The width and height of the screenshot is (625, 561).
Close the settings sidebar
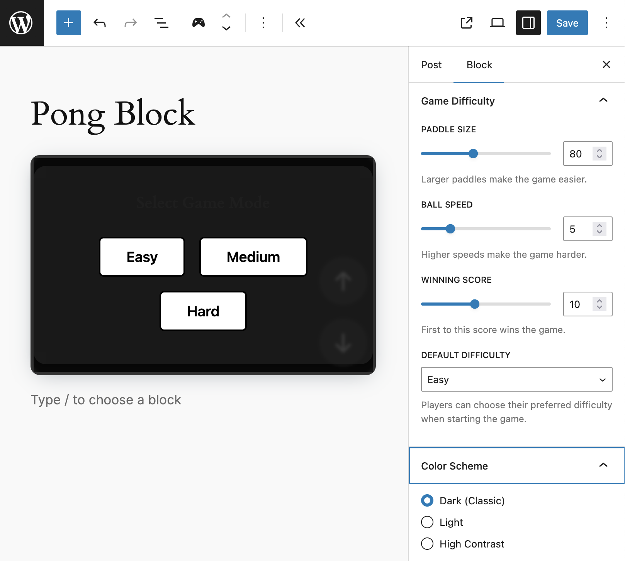pos(606,64)
